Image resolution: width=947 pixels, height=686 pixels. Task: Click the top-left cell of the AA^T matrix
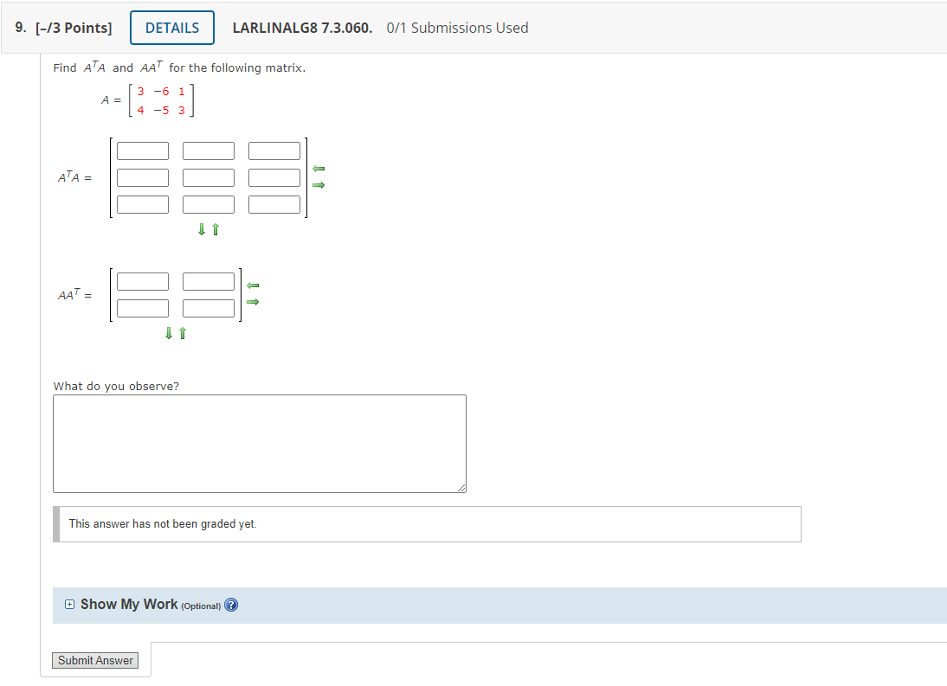[142, 280]
